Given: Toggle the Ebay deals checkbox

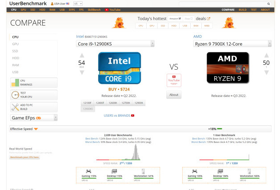Looking at the screenshot, I should point(192,19).
